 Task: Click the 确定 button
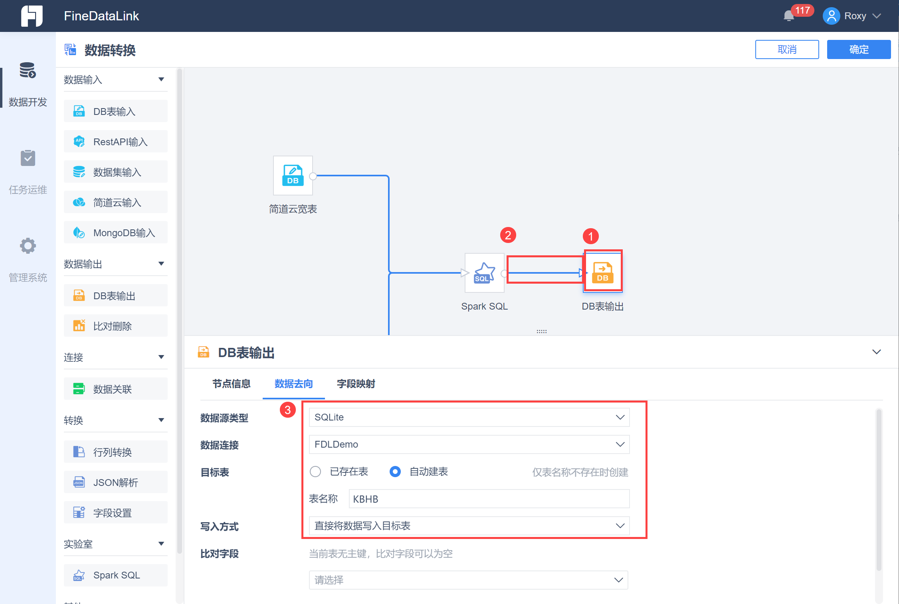tap(858, 49)
